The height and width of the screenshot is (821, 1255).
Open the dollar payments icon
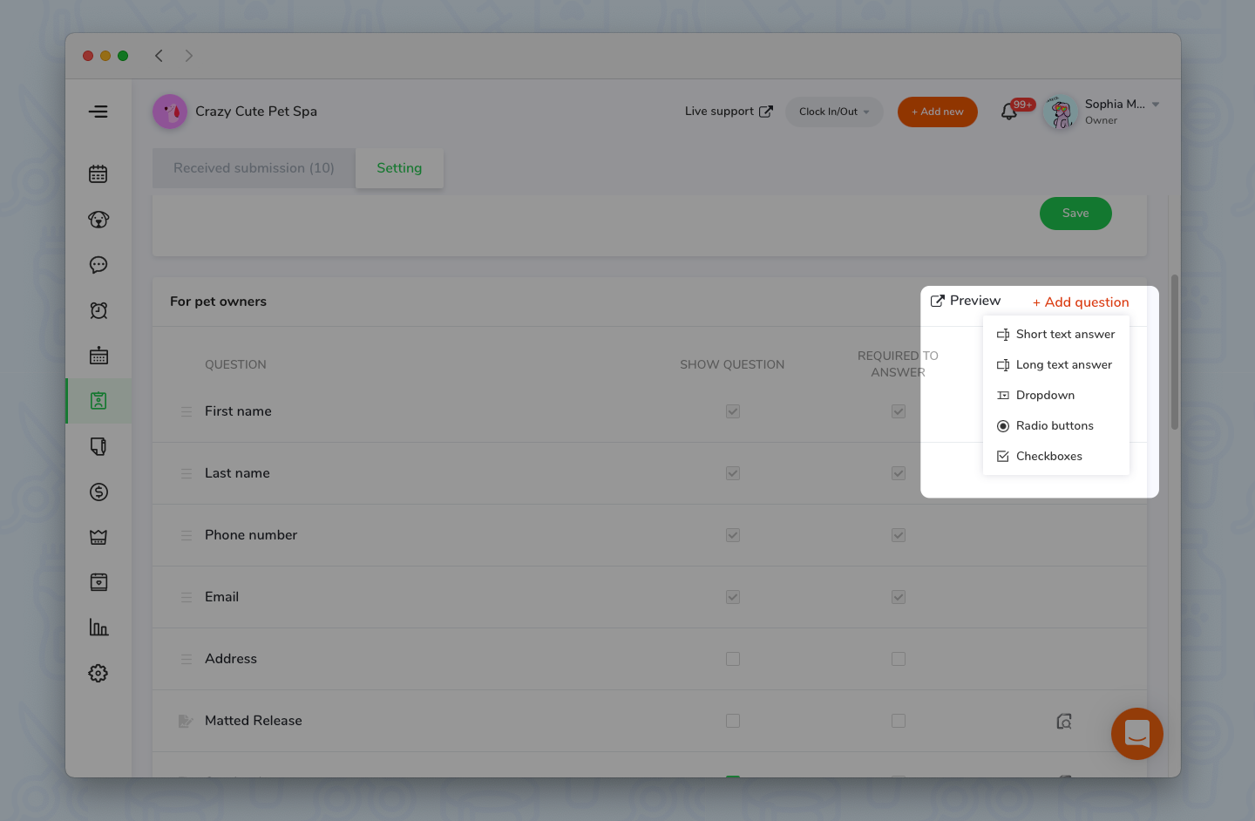coord(98,492)
